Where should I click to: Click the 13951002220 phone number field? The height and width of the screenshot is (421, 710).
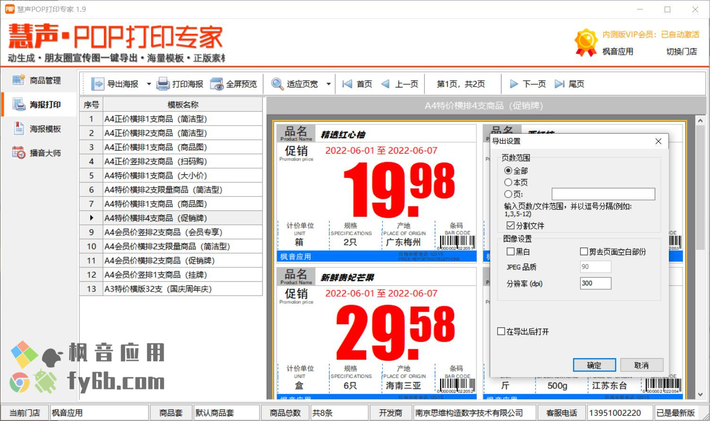(x=620, y=413)
